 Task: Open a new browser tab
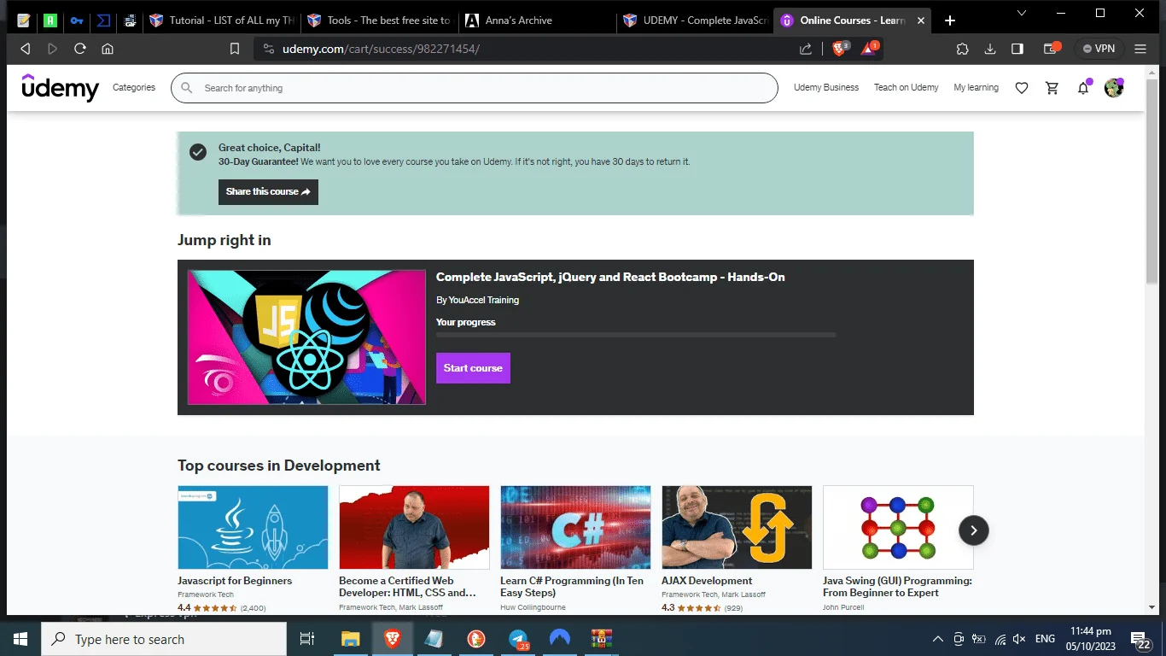[950, 20]
